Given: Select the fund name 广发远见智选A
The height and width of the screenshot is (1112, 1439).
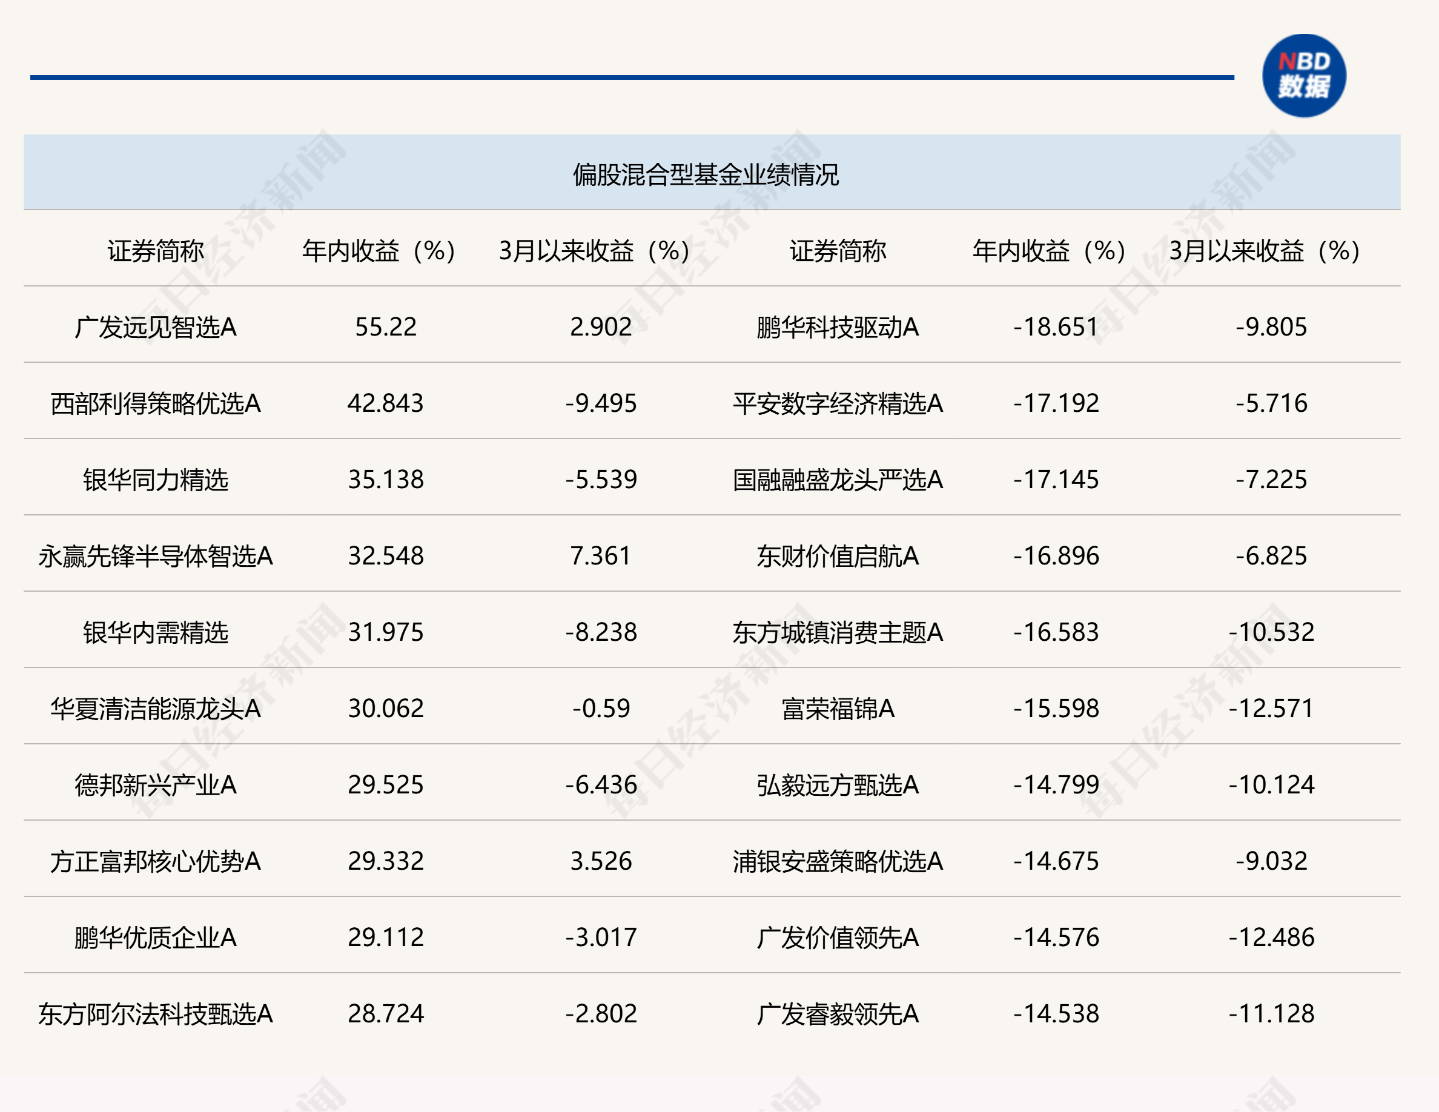Looking at the screenshot, I should [x=156, y=328].
